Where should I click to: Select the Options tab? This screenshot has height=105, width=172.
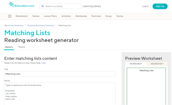click(9, 47)
